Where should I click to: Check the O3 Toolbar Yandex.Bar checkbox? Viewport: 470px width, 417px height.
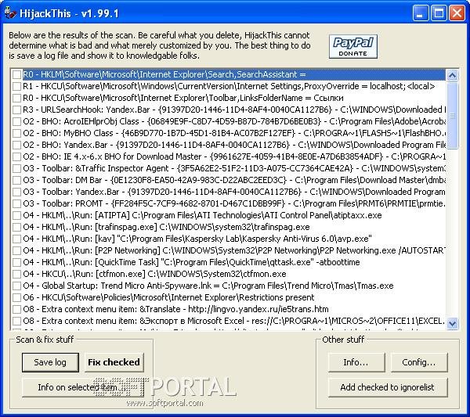(16, 192)
